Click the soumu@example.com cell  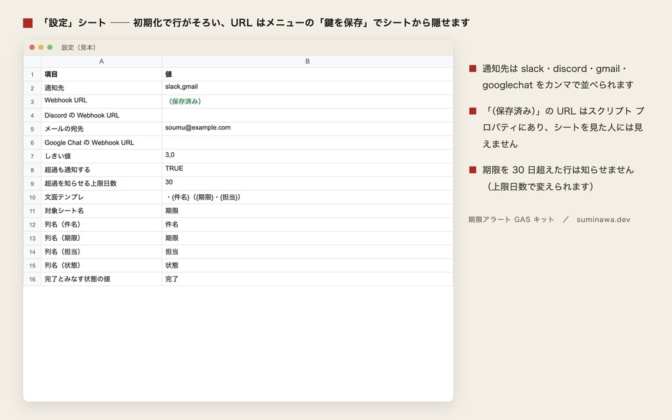point(307,129)
